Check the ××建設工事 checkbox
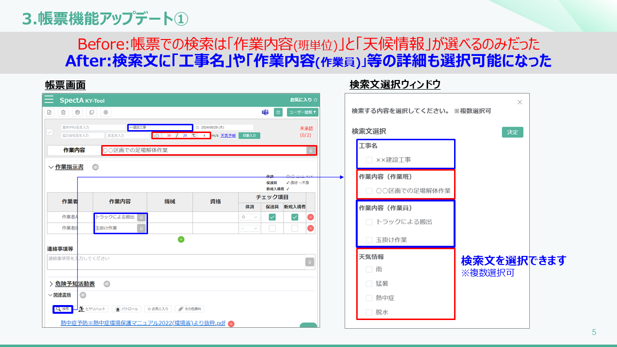 tap(369, 160)
